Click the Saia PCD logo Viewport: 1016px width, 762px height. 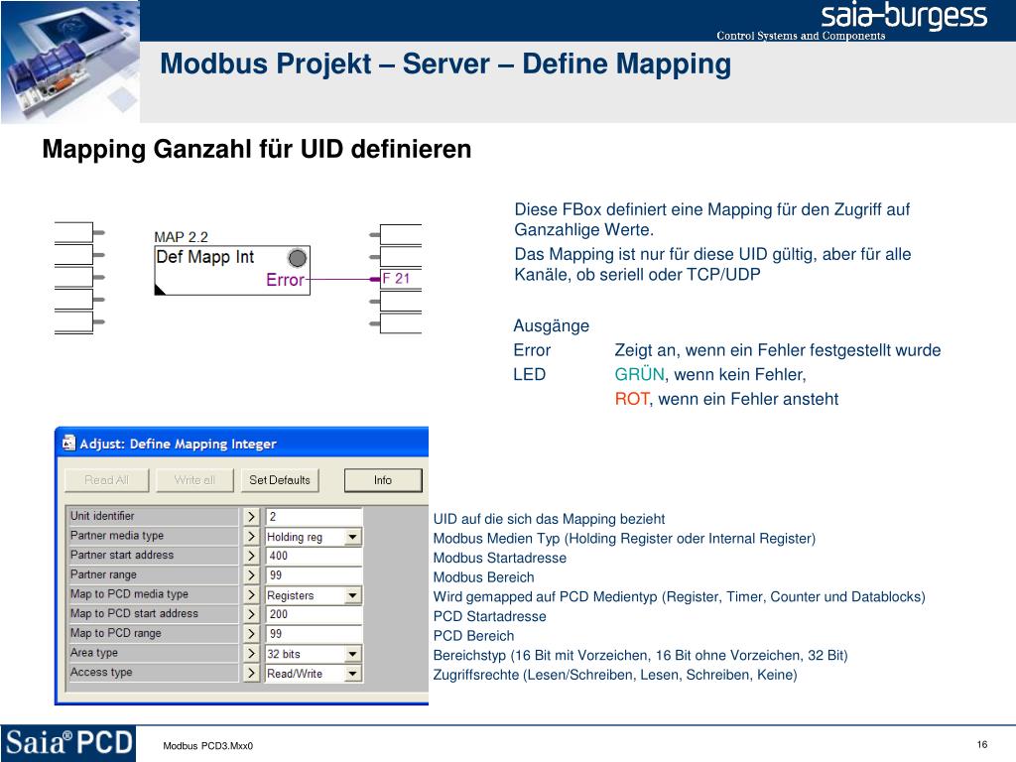68,743
